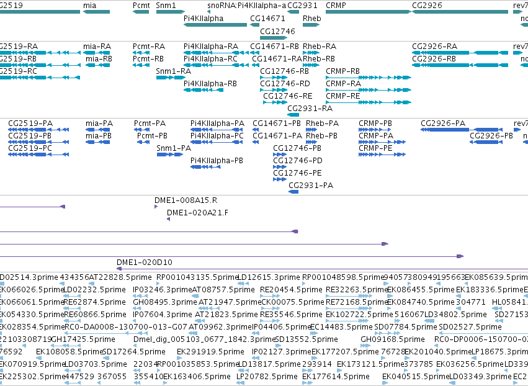Select the mia-RB transcript

[x=99, y=65]
